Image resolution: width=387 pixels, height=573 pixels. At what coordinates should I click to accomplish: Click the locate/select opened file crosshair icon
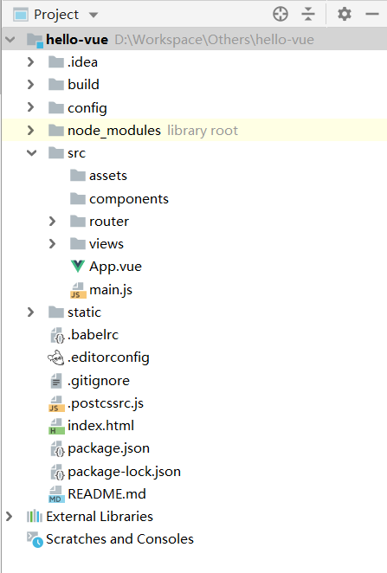(281, 14)
